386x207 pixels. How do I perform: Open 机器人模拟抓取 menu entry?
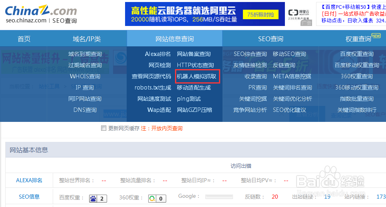click(197, 76)
